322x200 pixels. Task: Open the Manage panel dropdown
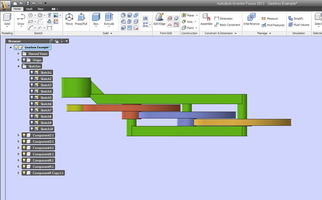point(270,33)
